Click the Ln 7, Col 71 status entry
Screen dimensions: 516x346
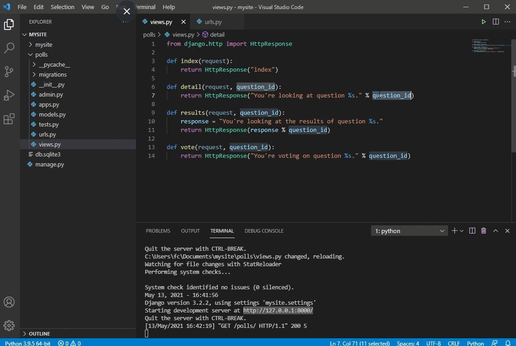[360, 343]
